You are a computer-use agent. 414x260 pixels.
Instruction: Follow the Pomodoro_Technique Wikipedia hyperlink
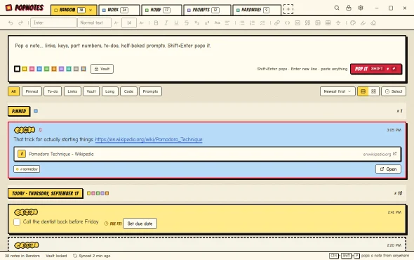pyautogui.click(x=149, y=139)
